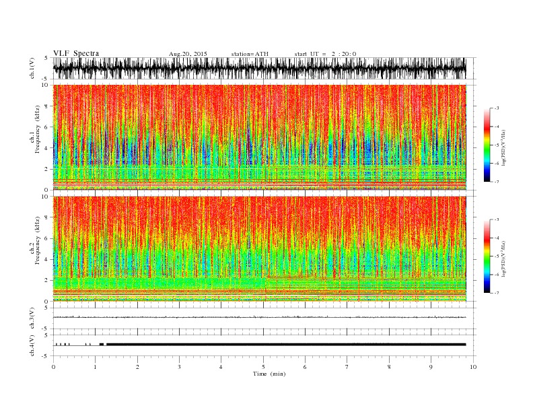The height and width of the screenshot is (412, 533).
Task: Click the '-3' label on upper colorbar
Action: pyautogui.click(x=497, y=108)
